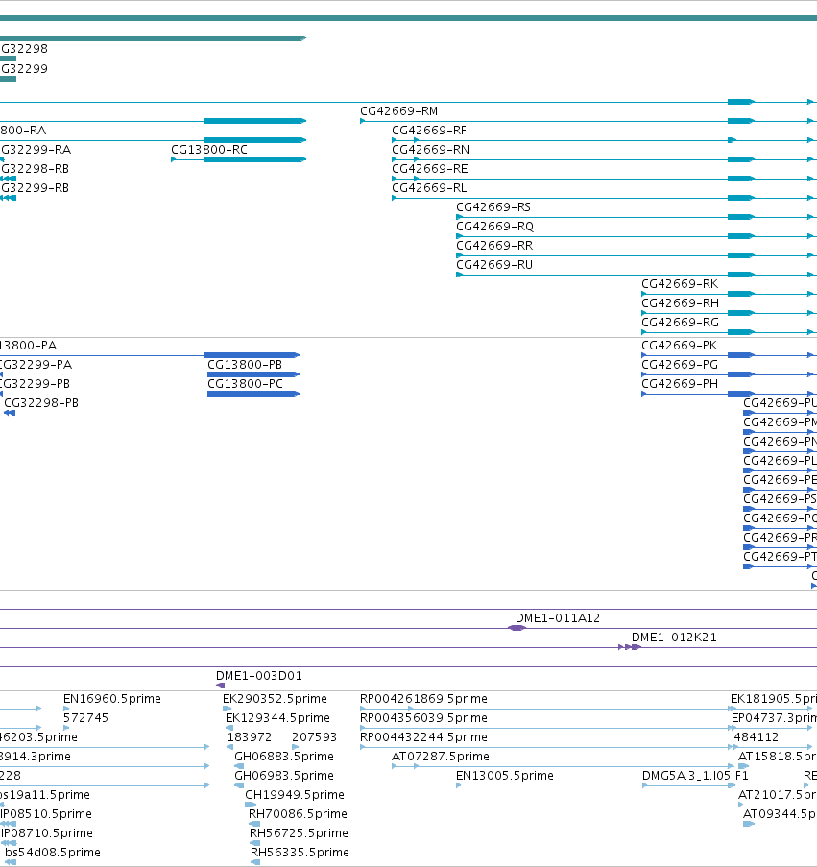Select the bs54d08.5prime EST label
Screen dimensions: 817x867
tap(53, 853)
